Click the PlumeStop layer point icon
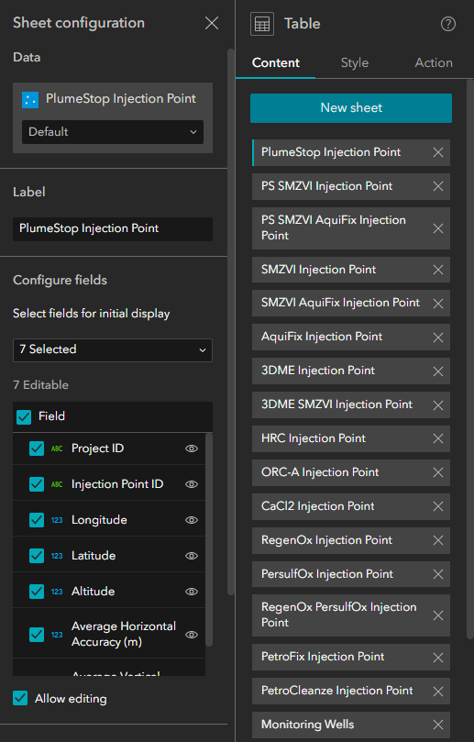 point(30,99)
